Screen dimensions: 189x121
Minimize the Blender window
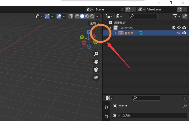pyautogui.click(x=159, y=3)
